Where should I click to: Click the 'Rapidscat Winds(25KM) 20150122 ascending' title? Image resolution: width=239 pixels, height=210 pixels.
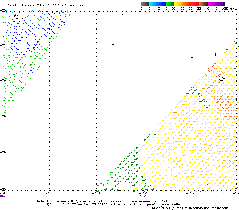click(x=45, y=5)
